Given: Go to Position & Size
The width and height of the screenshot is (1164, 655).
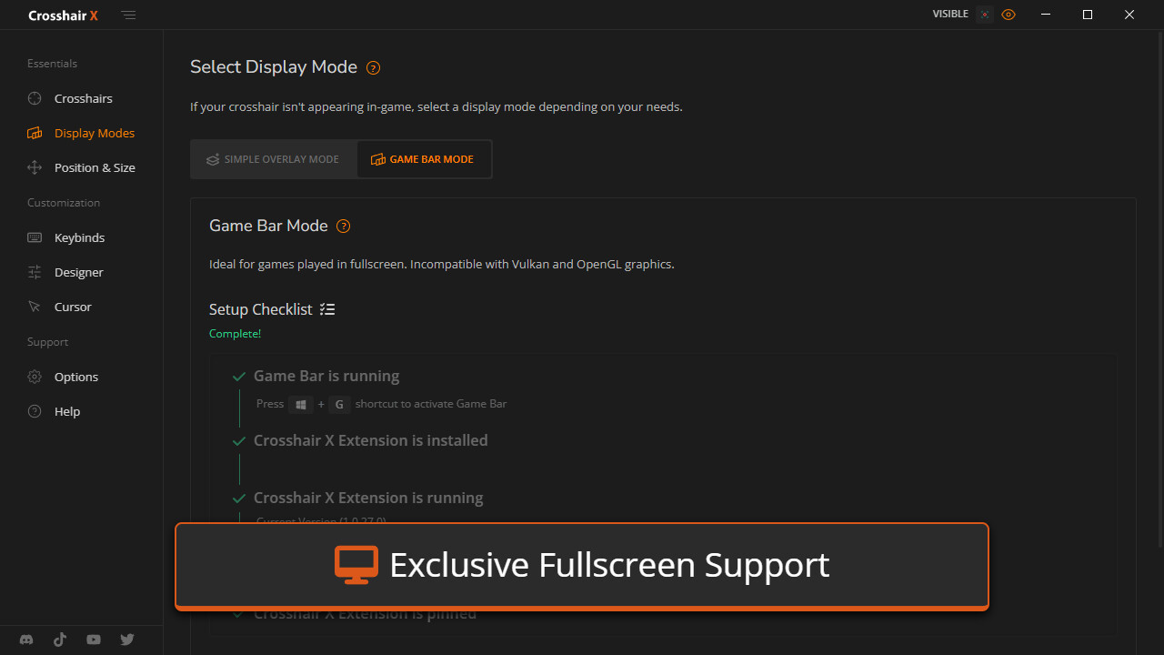Looking at the screenshot, I should [95, 167].
